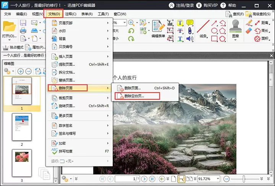This screenshot has width=275, height=186.
Task: Select the 线条 line tool
Action: [203, 29]
